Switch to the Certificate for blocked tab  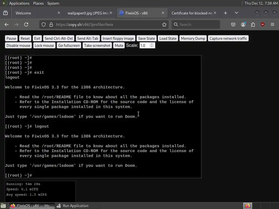point(194,13)
